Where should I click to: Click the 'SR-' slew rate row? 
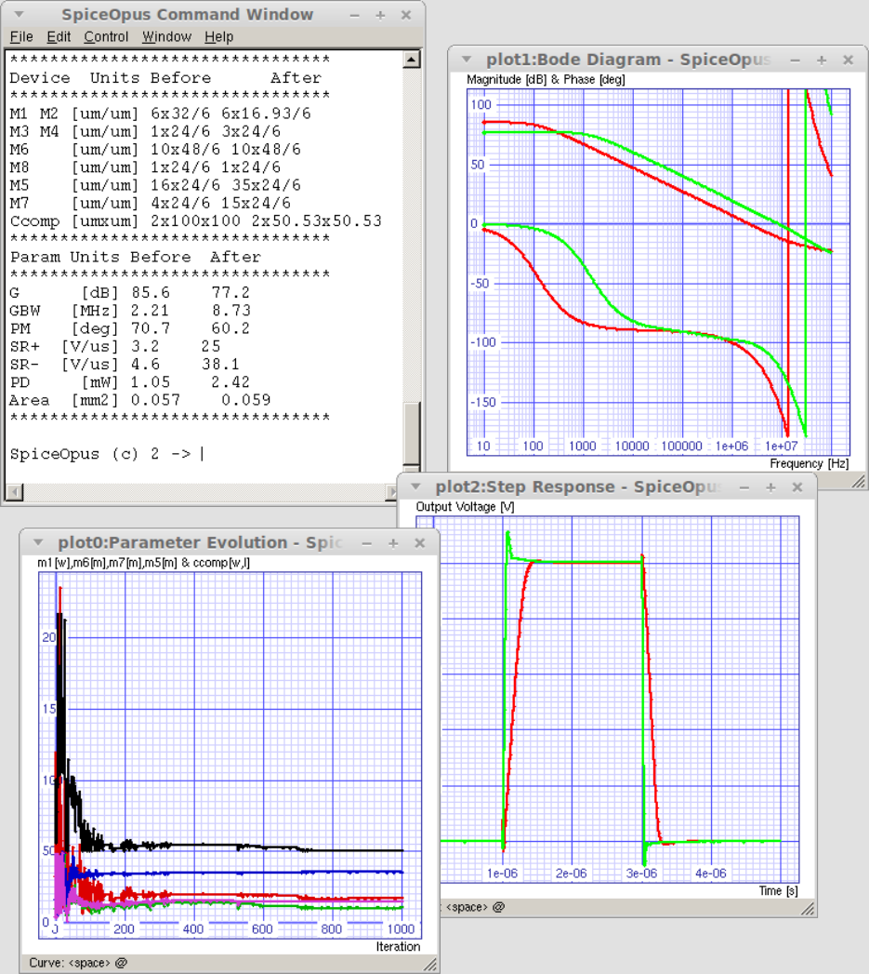(x=125, y=365)
